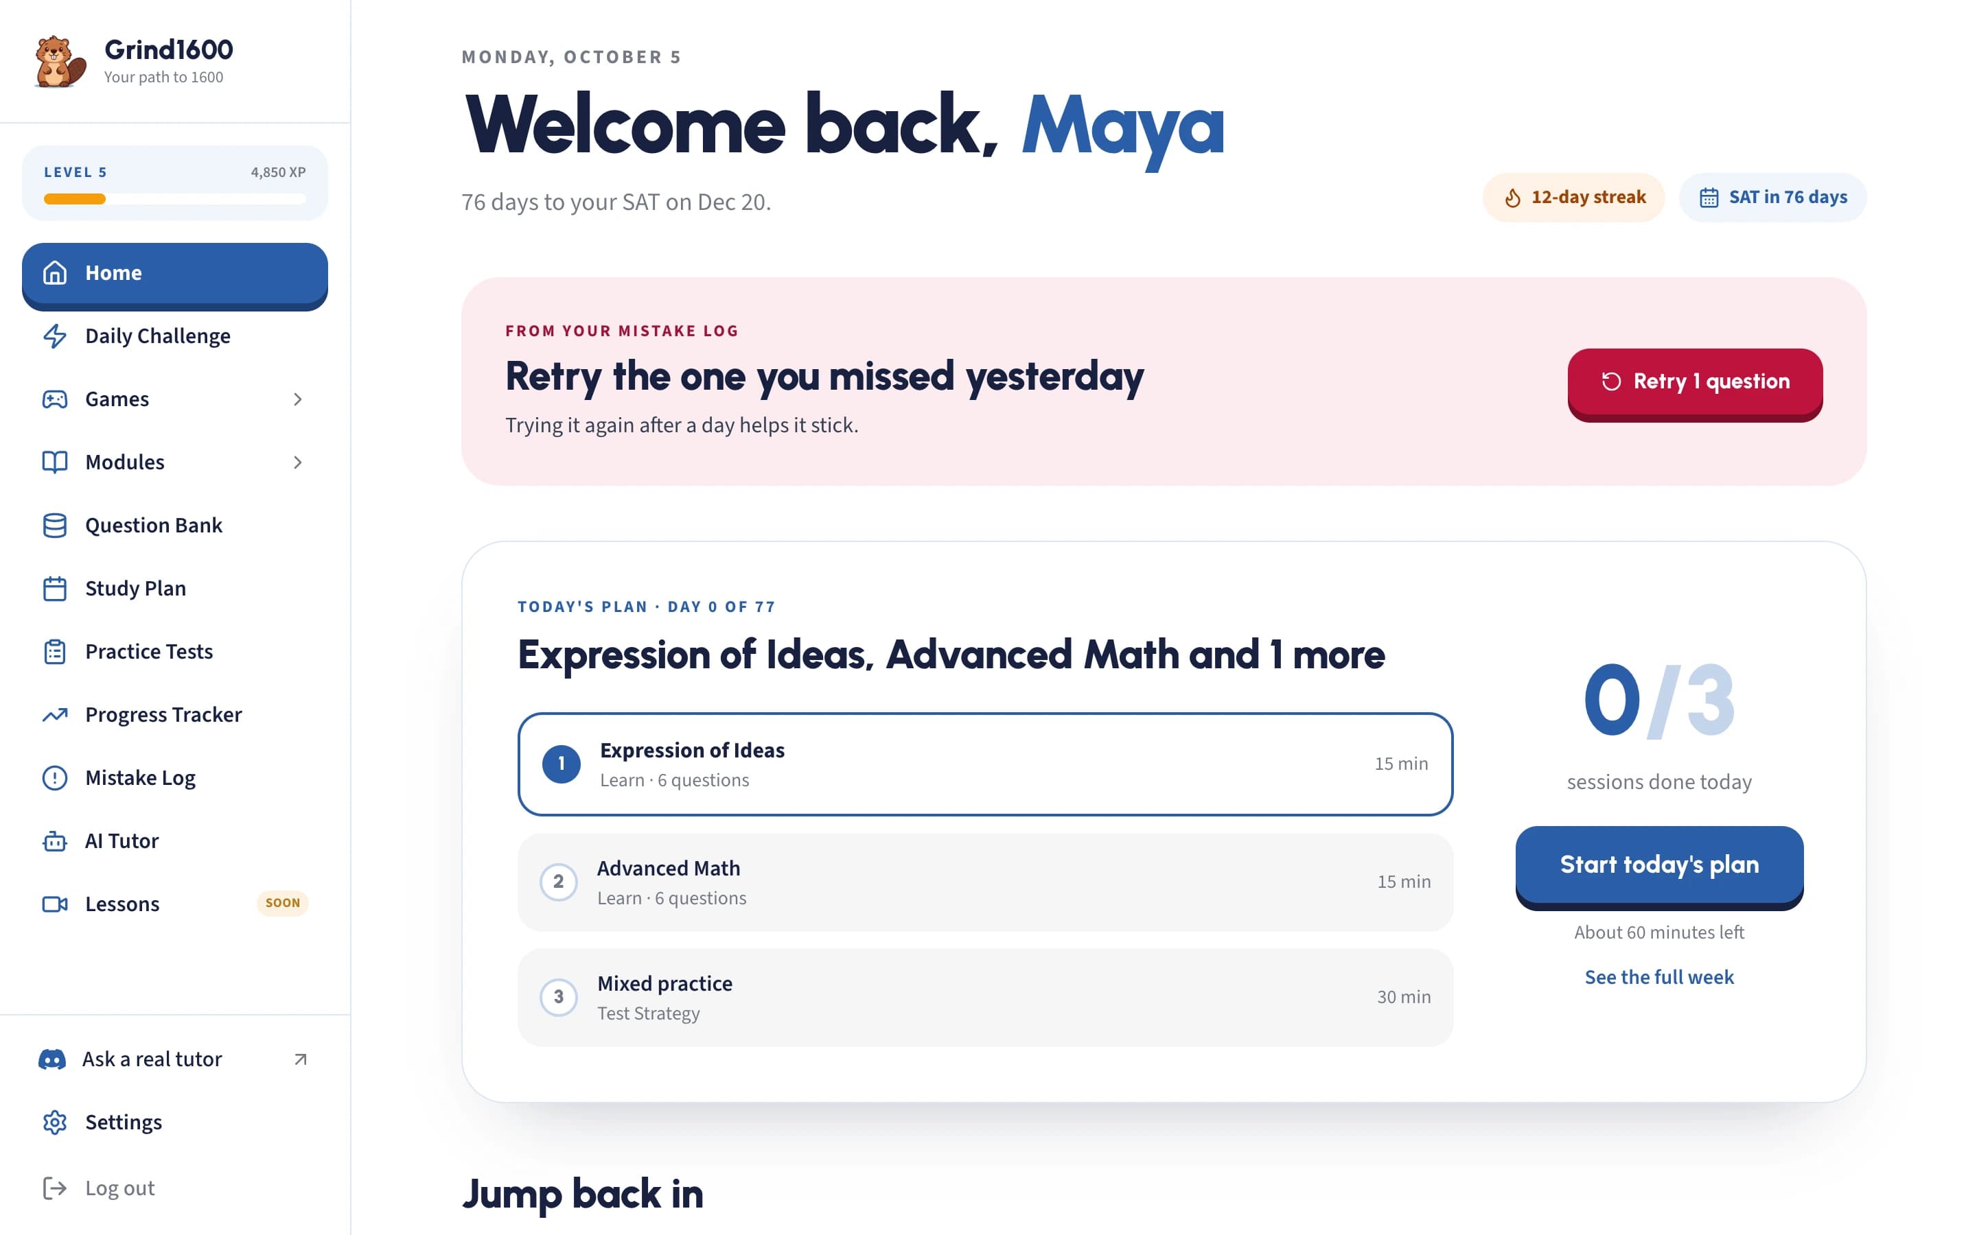Expand the Games submenu chevron
The width and height of the screenshot is (1977, 1235).
pos(297,399)
